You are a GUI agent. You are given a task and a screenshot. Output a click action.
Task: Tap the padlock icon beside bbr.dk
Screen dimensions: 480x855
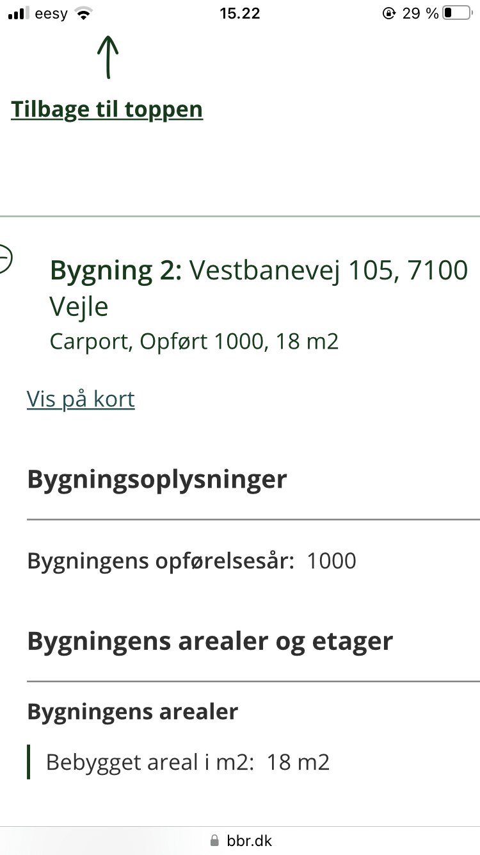point(214,840)
